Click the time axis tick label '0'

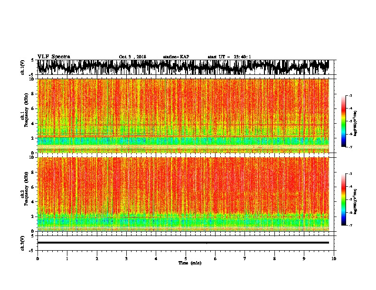click(38, 258)
